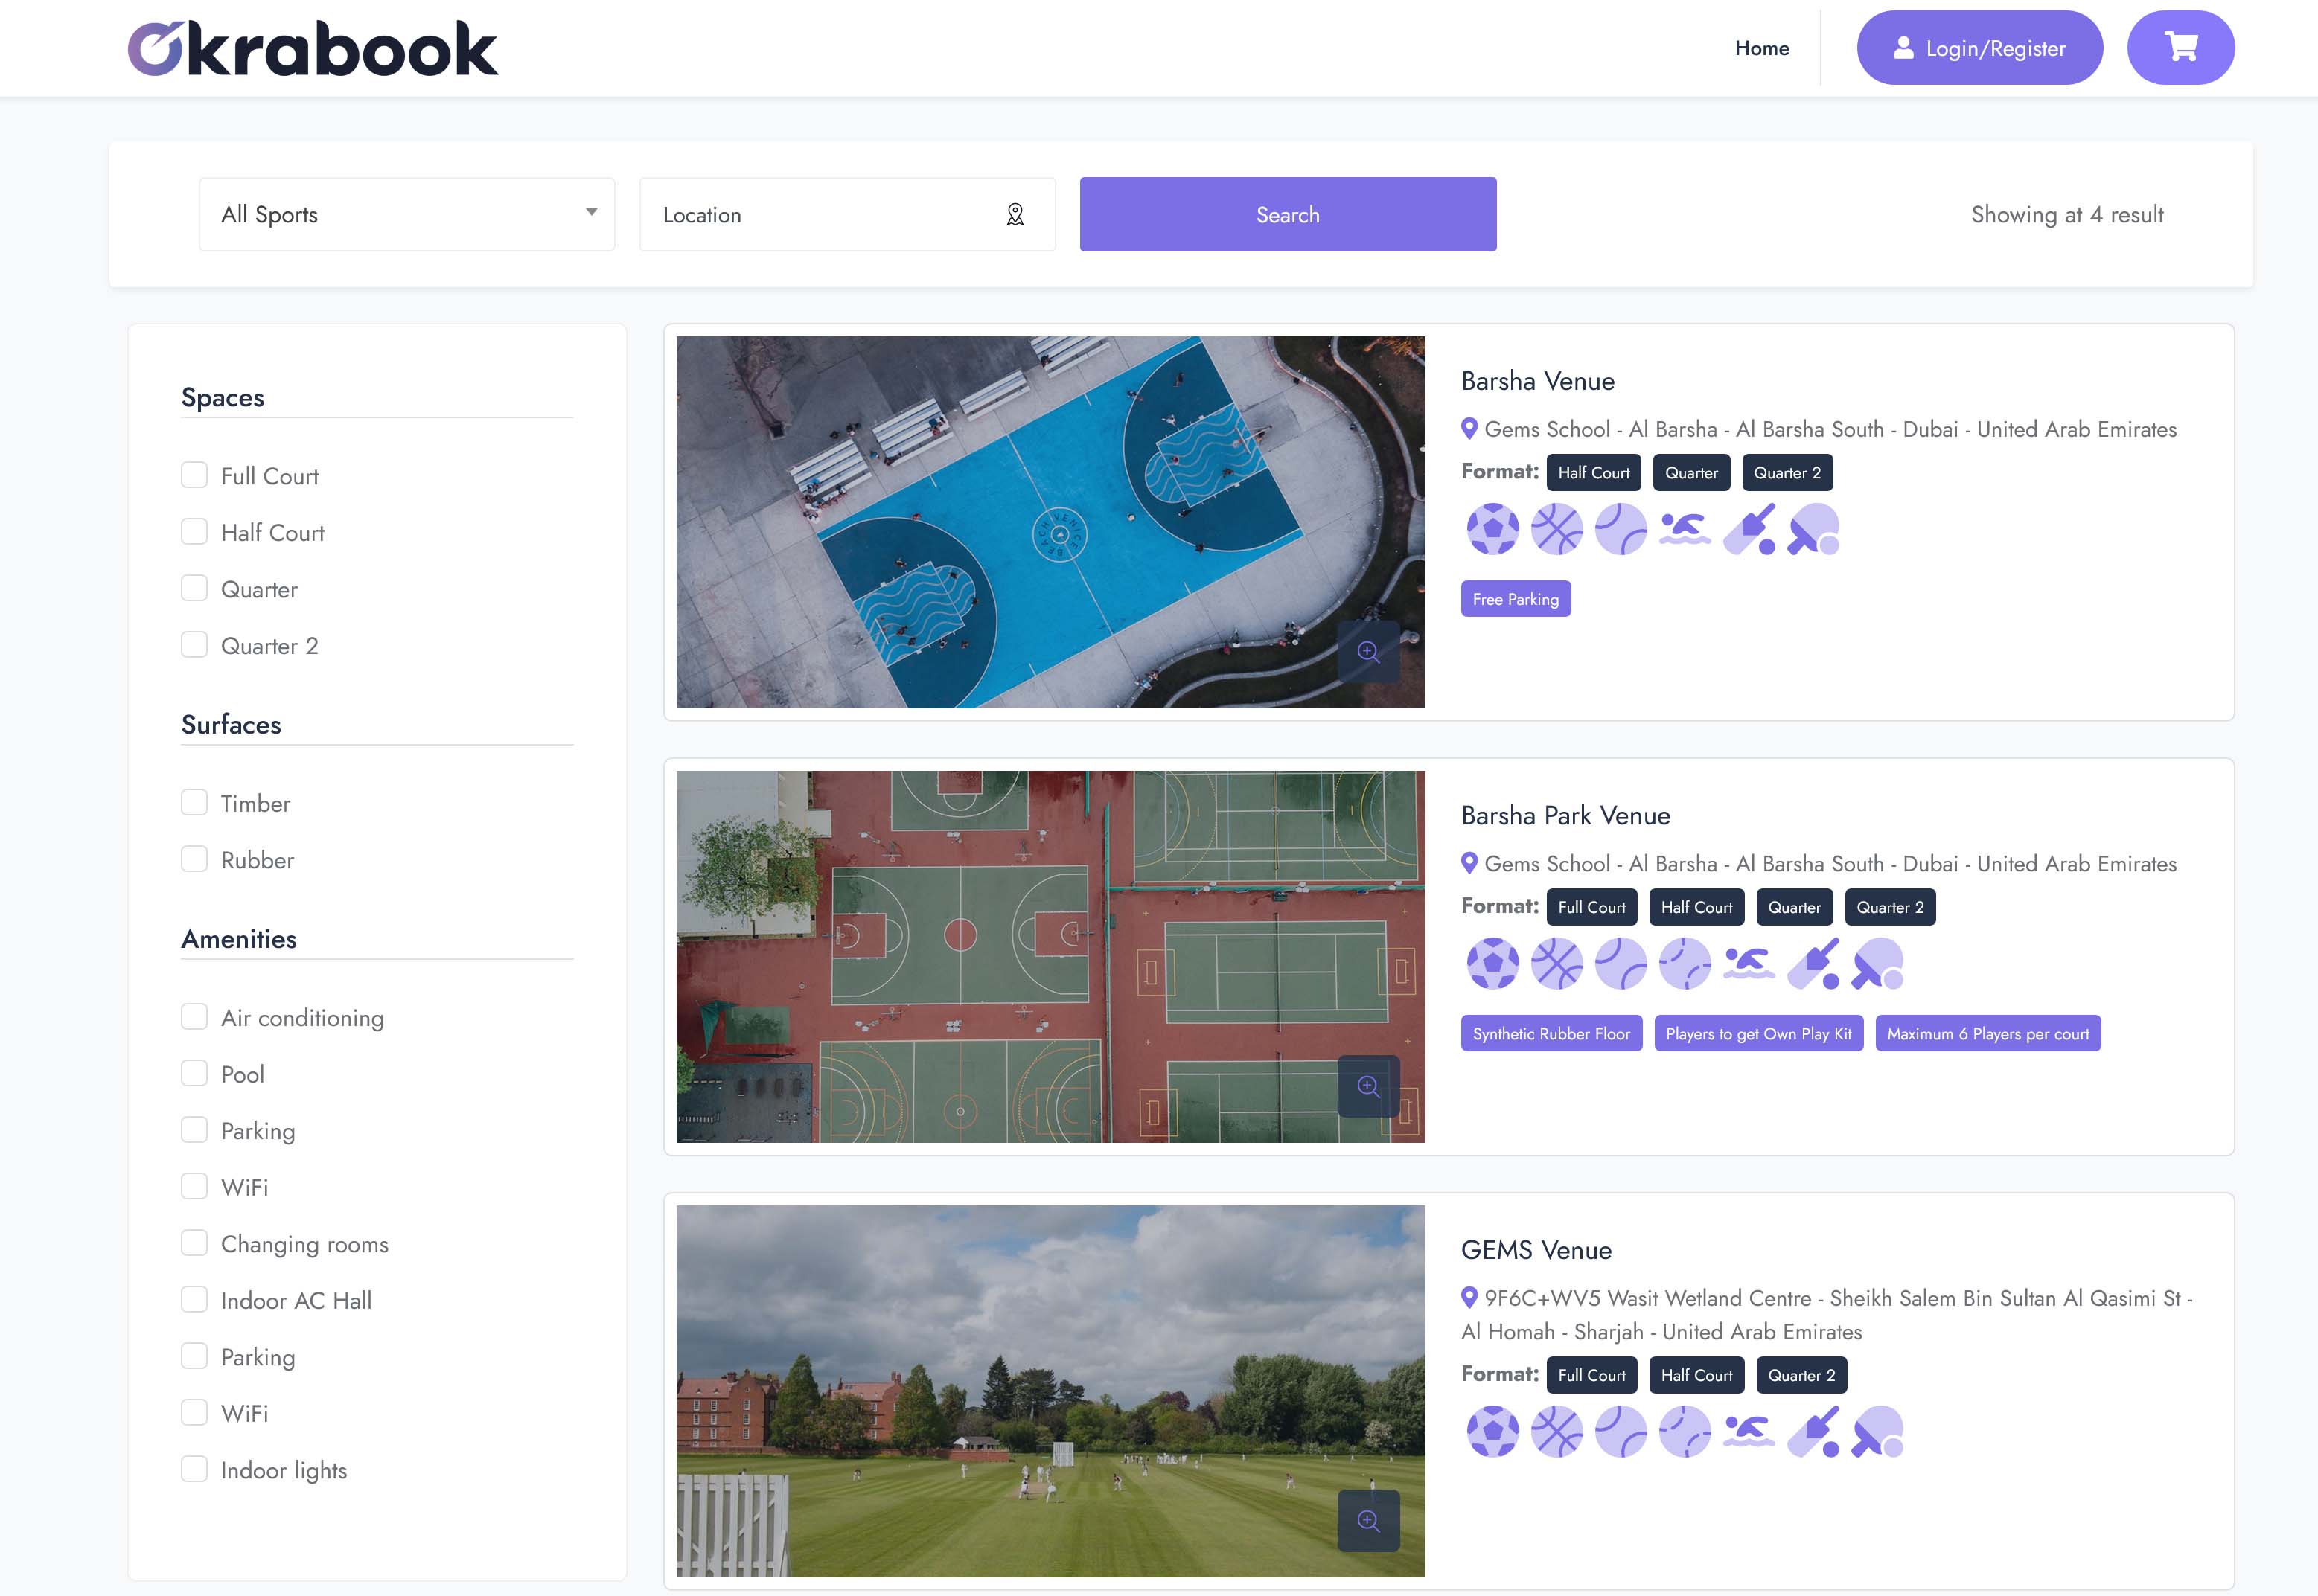This screenshot has width=2318, height=1596.
Task: Click the table tennis icon under GEMS Venue
Action: coord(1877,1432)
